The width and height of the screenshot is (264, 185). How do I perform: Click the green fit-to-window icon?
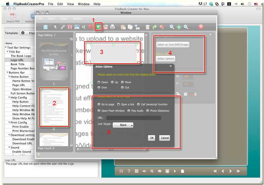179,27
